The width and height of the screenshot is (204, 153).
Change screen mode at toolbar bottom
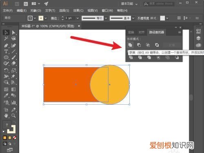click(x=10, y=150)
